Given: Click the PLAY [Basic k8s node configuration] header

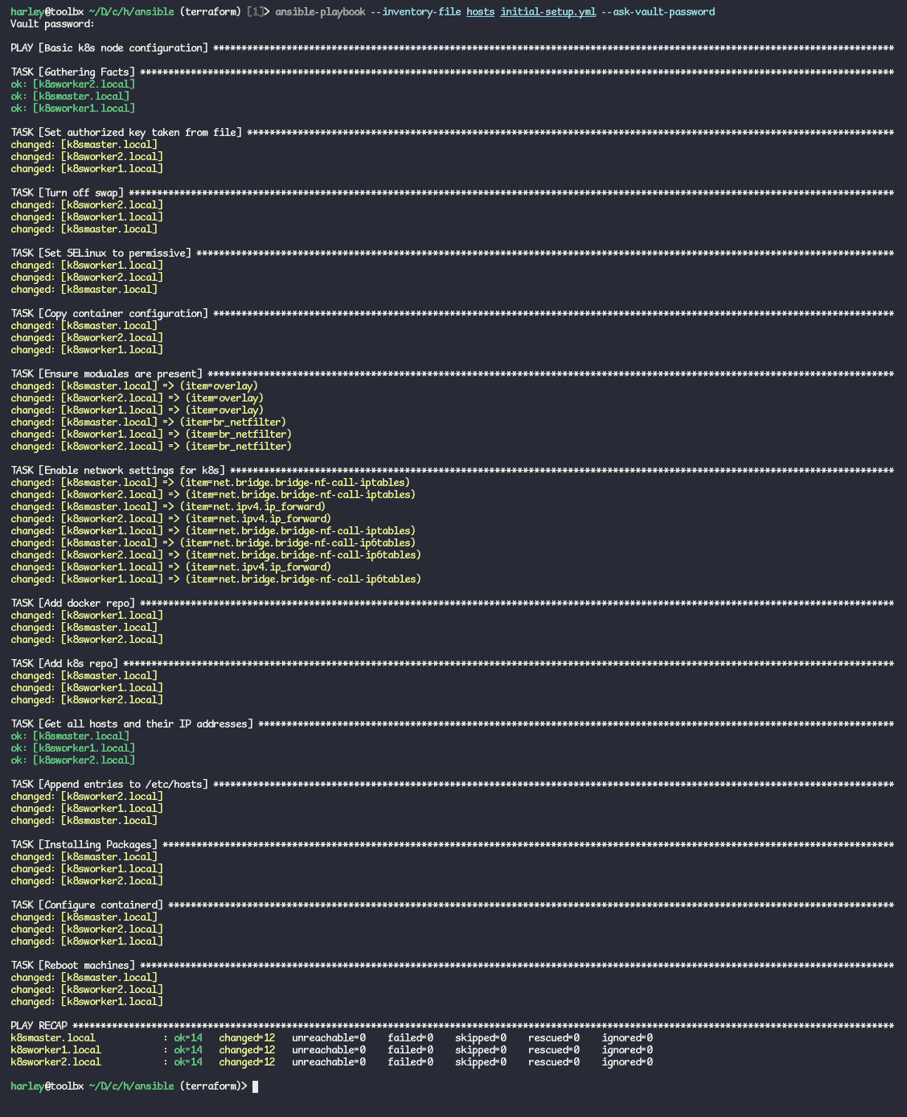Looking at the screenshot, I should click(109, 48).
